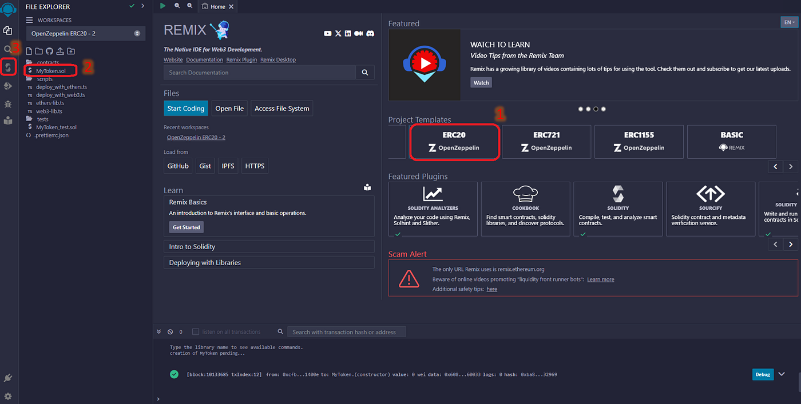This screenshot has height=404, width=801.
Task: Enable listen on all transactions checkbox
Action: click(x=196, y=332)
